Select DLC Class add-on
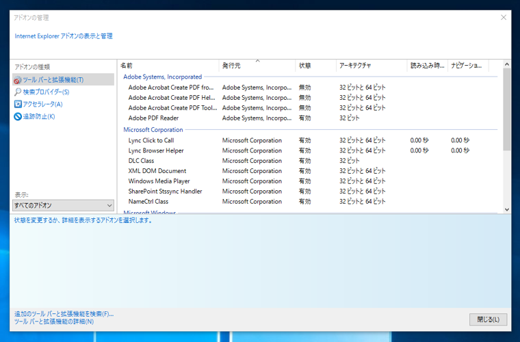The height and width of the screenshot is (342, 520). [310, 161]
